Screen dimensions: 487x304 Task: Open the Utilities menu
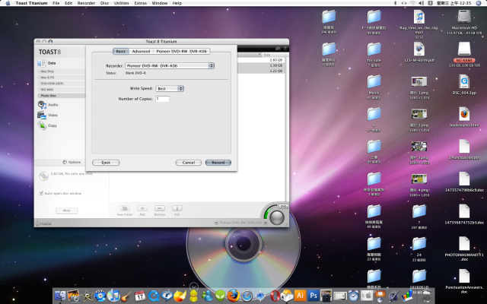tap(122, 3)
